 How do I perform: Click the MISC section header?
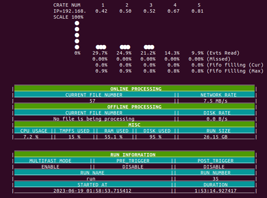coord(134,125)
